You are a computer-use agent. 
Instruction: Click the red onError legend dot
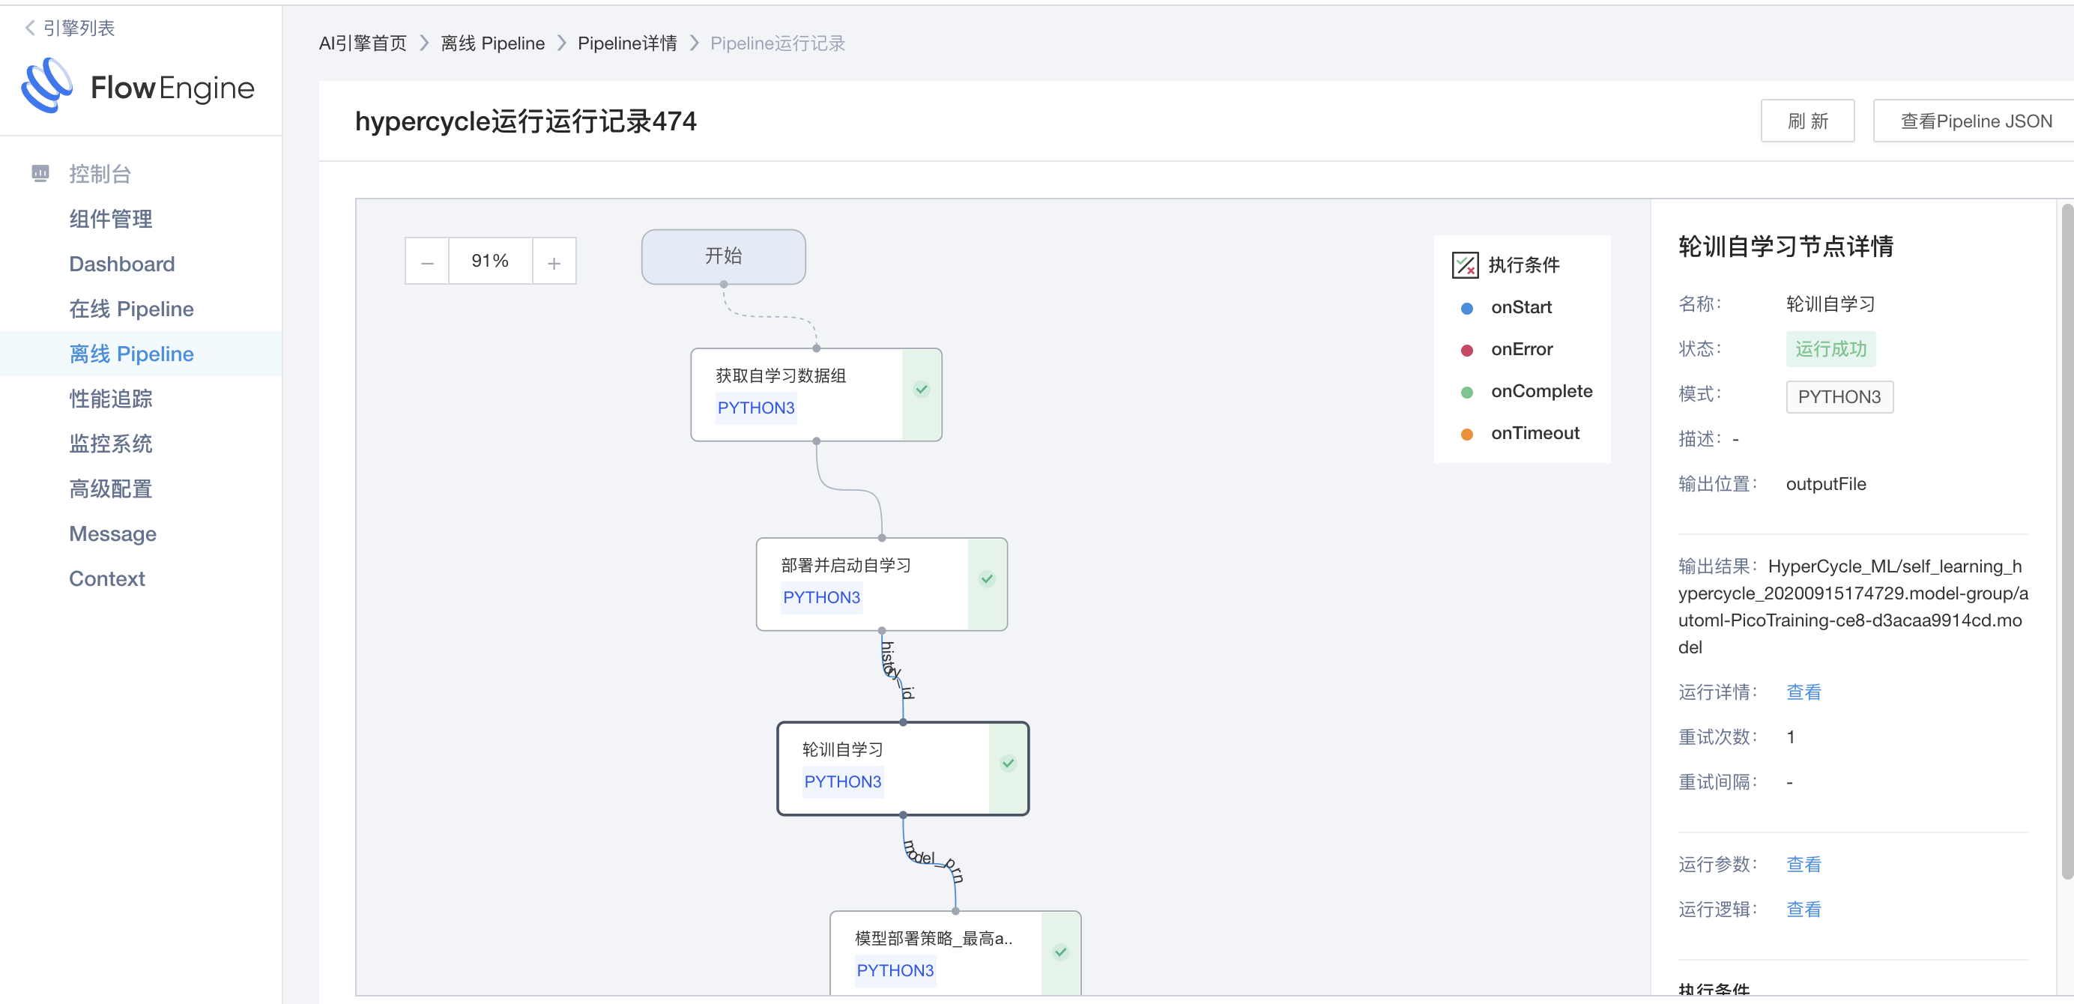click(x=1467, y=350)
